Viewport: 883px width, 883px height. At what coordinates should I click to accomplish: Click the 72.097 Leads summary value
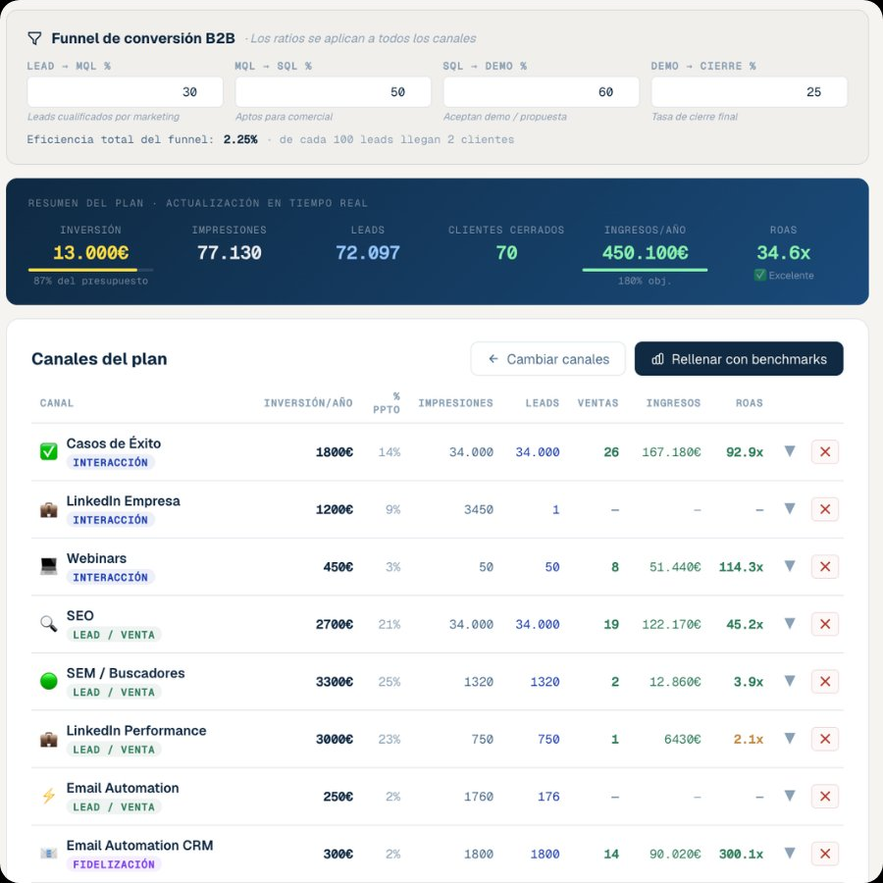(368, 253)
